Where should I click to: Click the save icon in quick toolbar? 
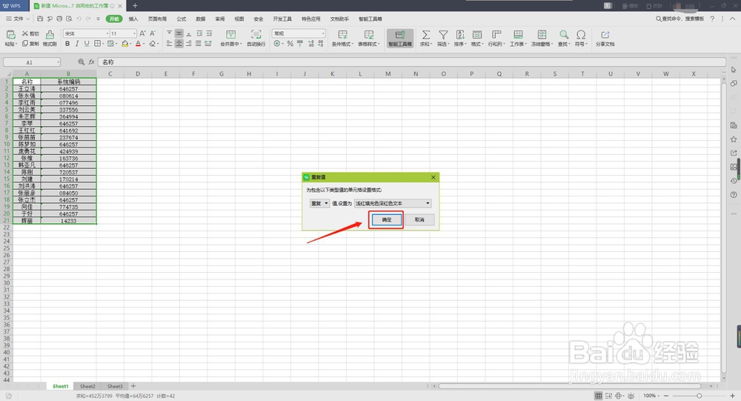coord(40,19)
